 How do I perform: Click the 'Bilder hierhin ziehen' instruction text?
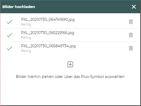click(x=70, y=77)
